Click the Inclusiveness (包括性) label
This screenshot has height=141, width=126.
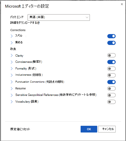(29, 75)
